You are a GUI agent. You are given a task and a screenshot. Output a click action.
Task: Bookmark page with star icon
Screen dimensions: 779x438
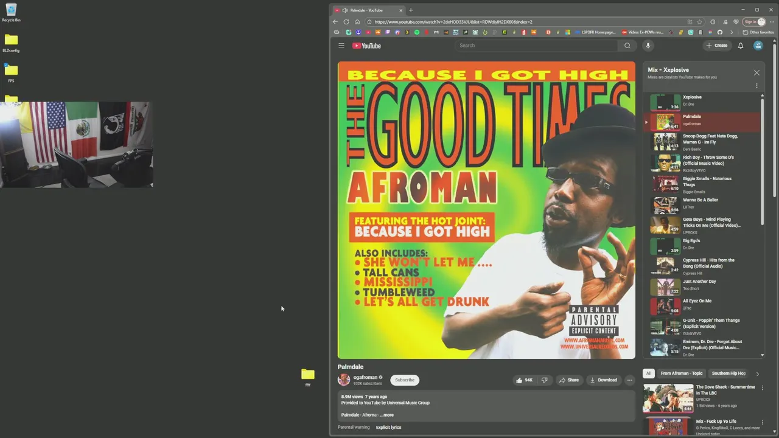[699, 22]
